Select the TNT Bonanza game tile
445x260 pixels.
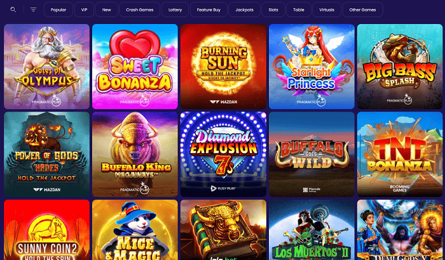(400, 154)
